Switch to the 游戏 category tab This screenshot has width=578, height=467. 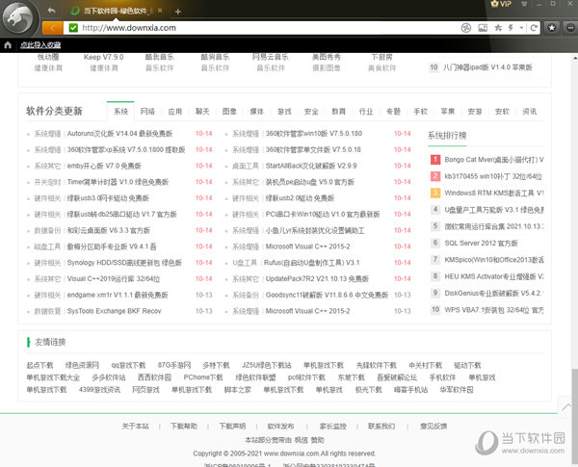(x=284, y=112)
